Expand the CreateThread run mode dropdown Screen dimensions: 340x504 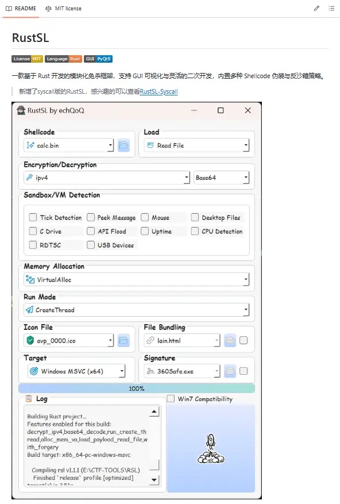point(137,310)
